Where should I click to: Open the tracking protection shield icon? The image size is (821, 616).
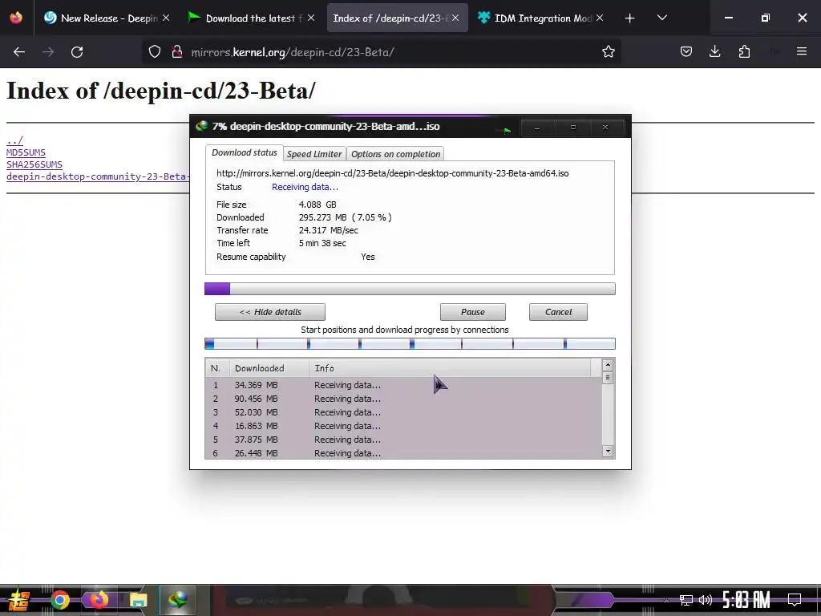click(x=155, y=52)
